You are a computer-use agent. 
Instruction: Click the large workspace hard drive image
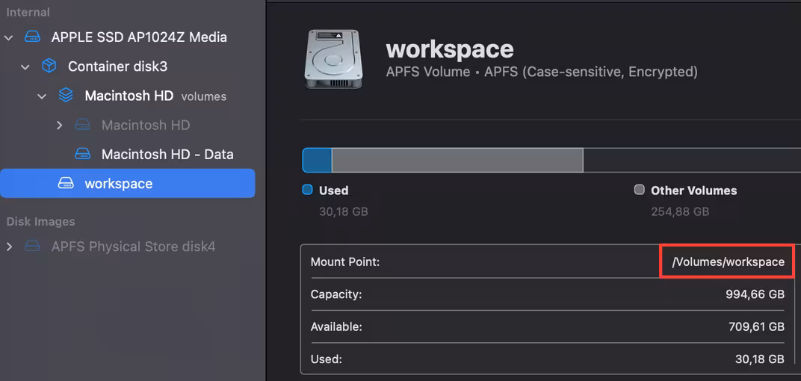click(334, 61)
